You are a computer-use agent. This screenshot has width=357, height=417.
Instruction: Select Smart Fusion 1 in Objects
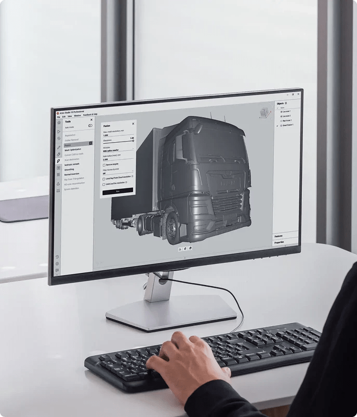[288, 125]
